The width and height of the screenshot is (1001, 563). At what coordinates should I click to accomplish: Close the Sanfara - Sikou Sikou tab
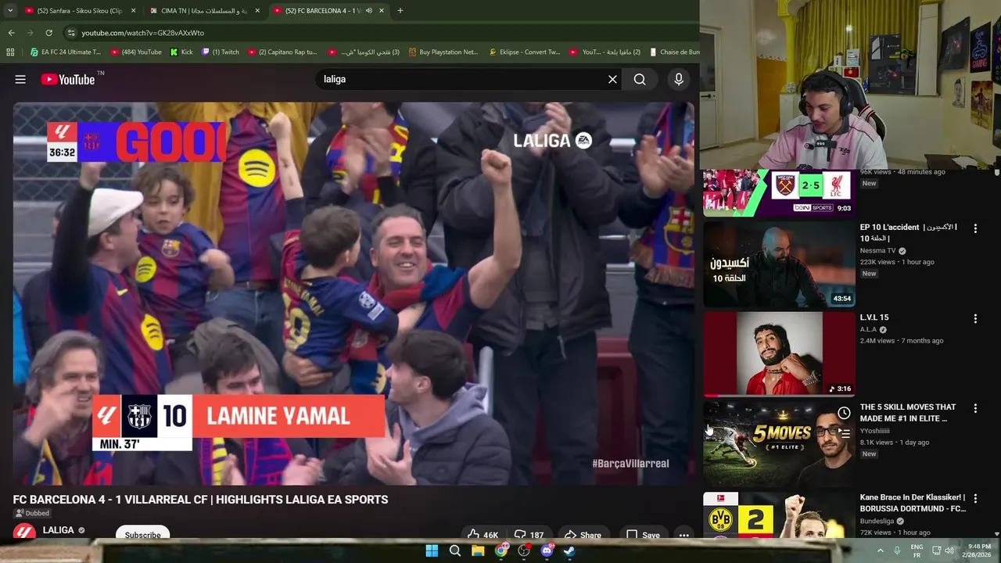[x=133, y=11]
